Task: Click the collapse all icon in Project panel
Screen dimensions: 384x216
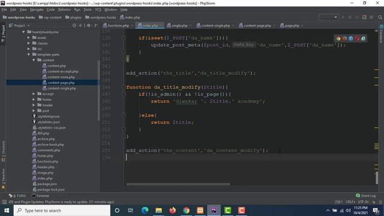Action: point(80,25)
